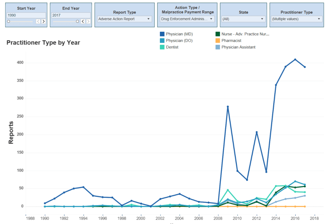
Task: Click the Dentist legend color swatch
Action: click(x=162, y=47)
